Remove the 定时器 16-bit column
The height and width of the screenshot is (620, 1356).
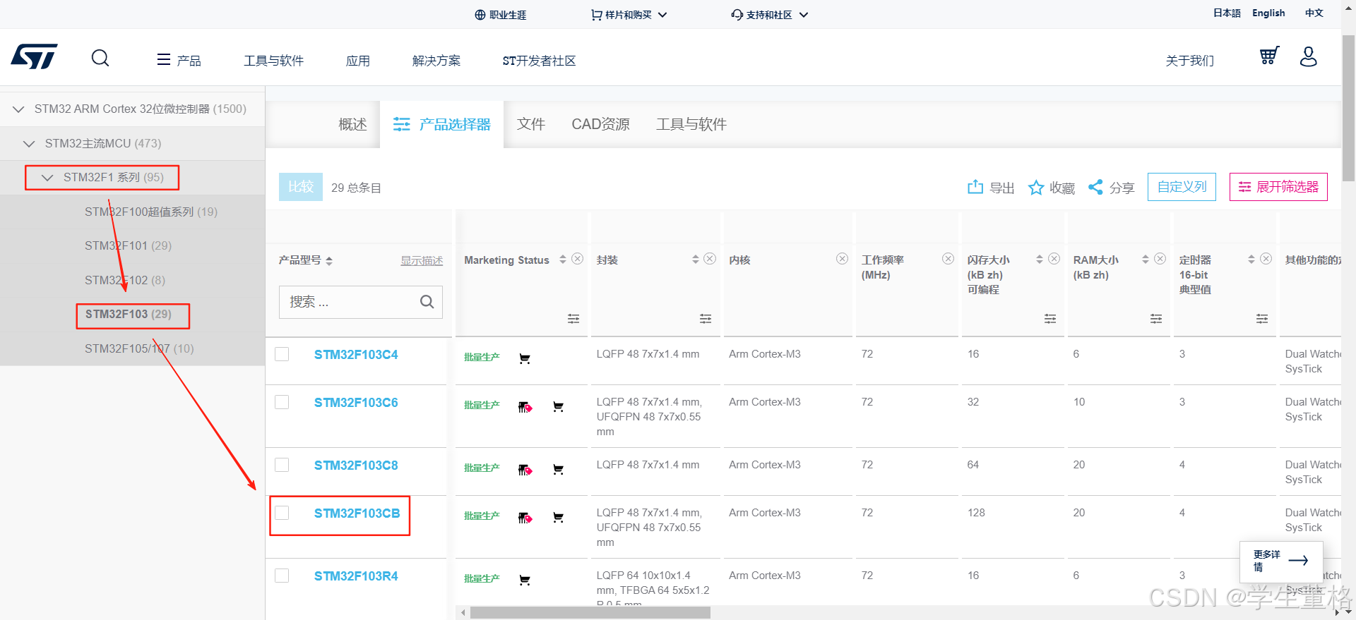pos(1266,259)
